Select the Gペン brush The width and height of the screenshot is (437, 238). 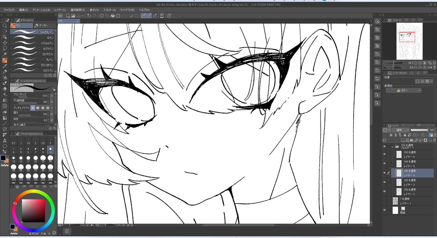[x=32, y=37]
